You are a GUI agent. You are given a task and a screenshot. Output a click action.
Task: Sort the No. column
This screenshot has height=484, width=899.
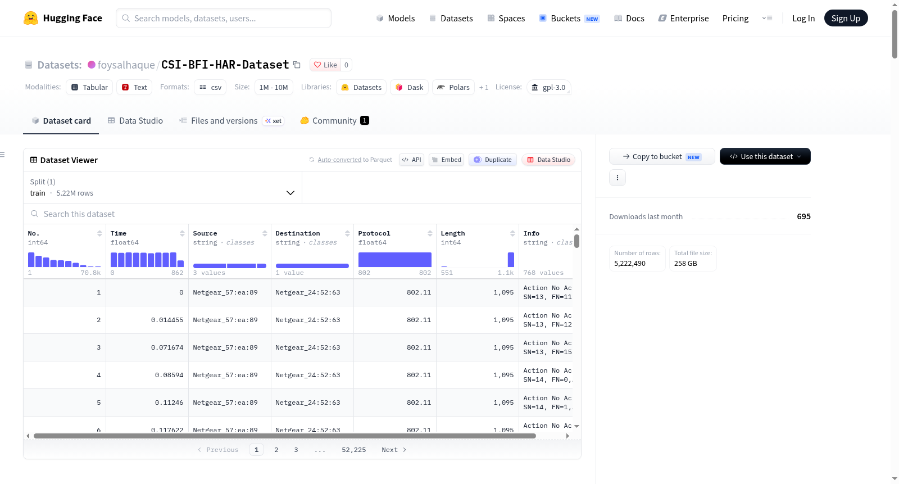tap(99, 233)
